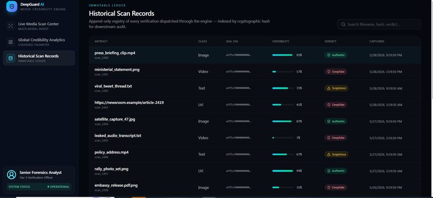Open Live Media Scan Center page

[x=39, y=26]
